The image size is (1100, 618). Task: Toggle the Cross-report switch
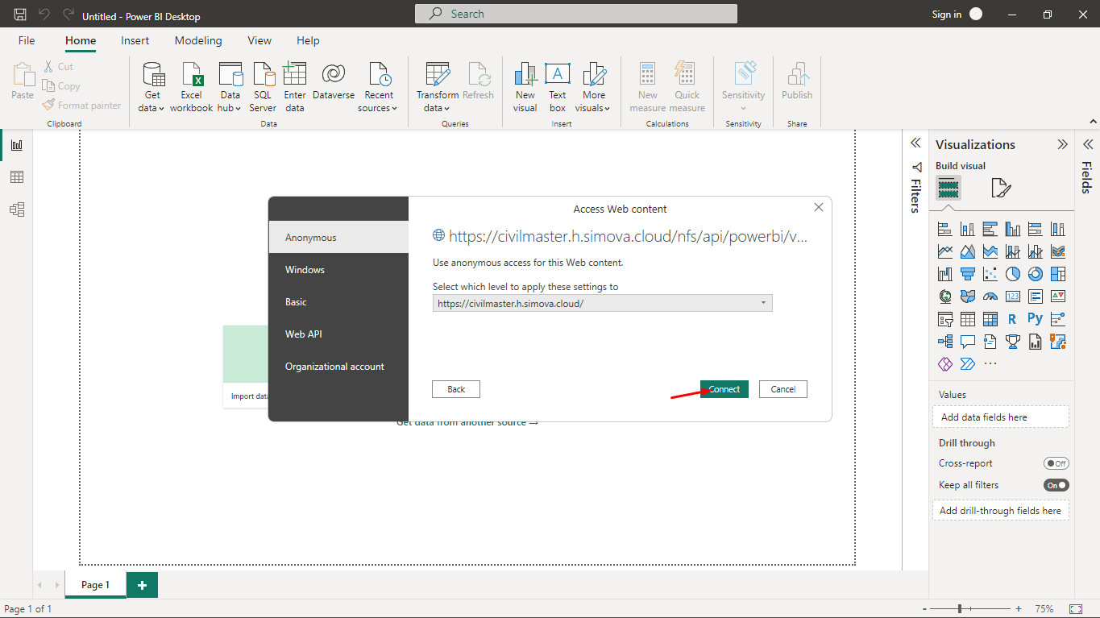[x=1056, y=463]
